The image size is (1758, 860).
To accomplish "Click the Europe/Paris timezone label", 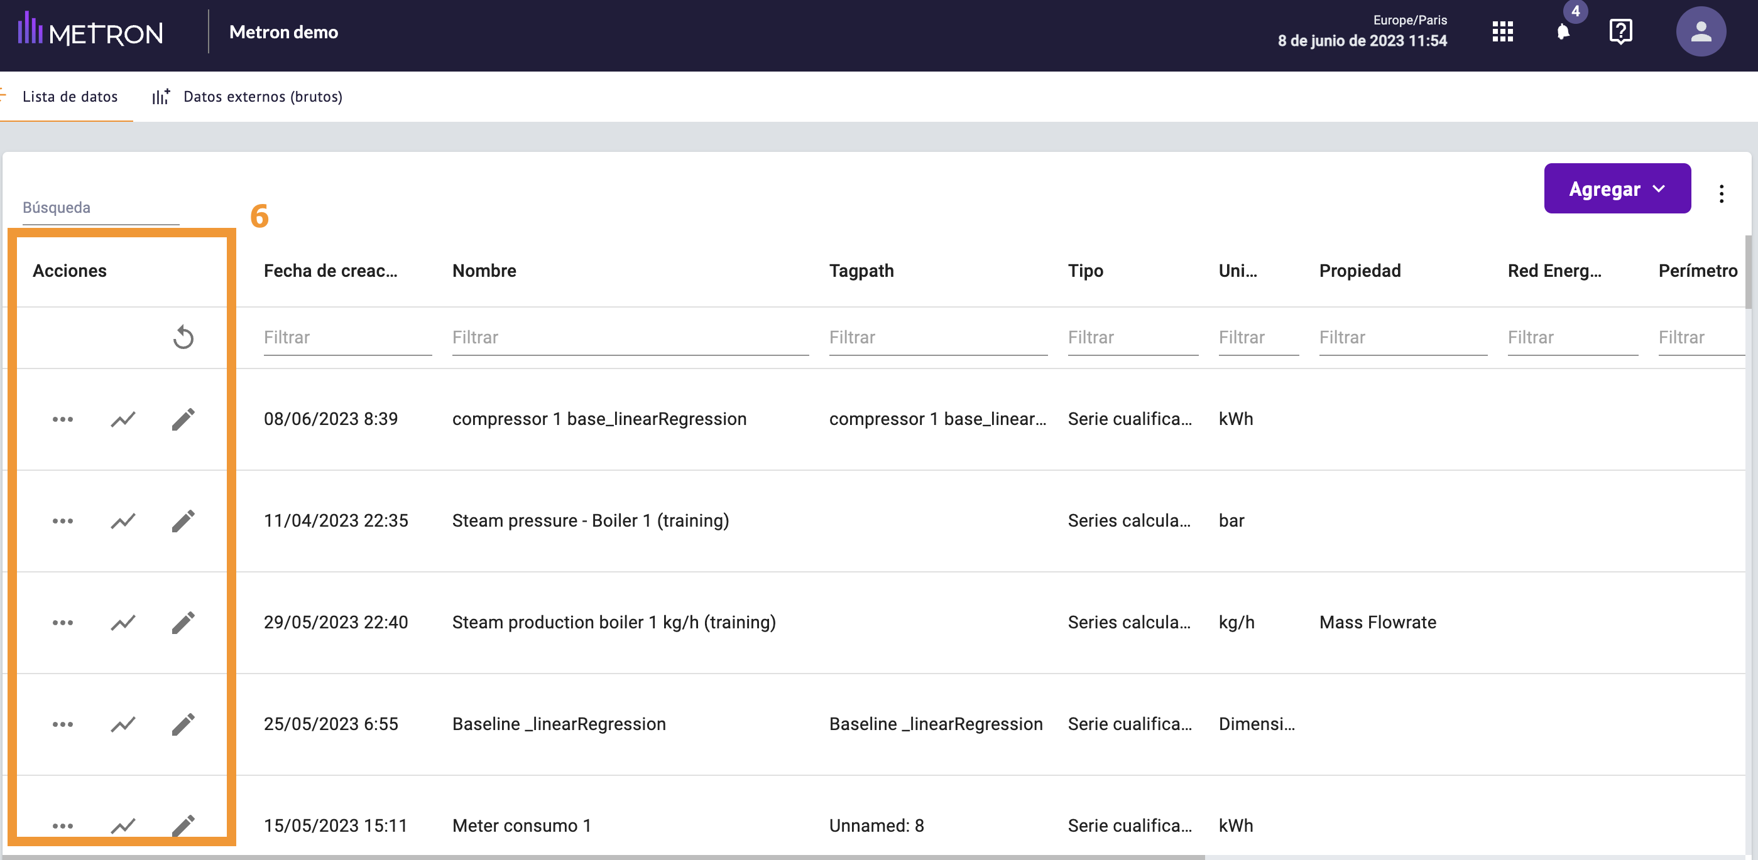I will [1410, 21].
